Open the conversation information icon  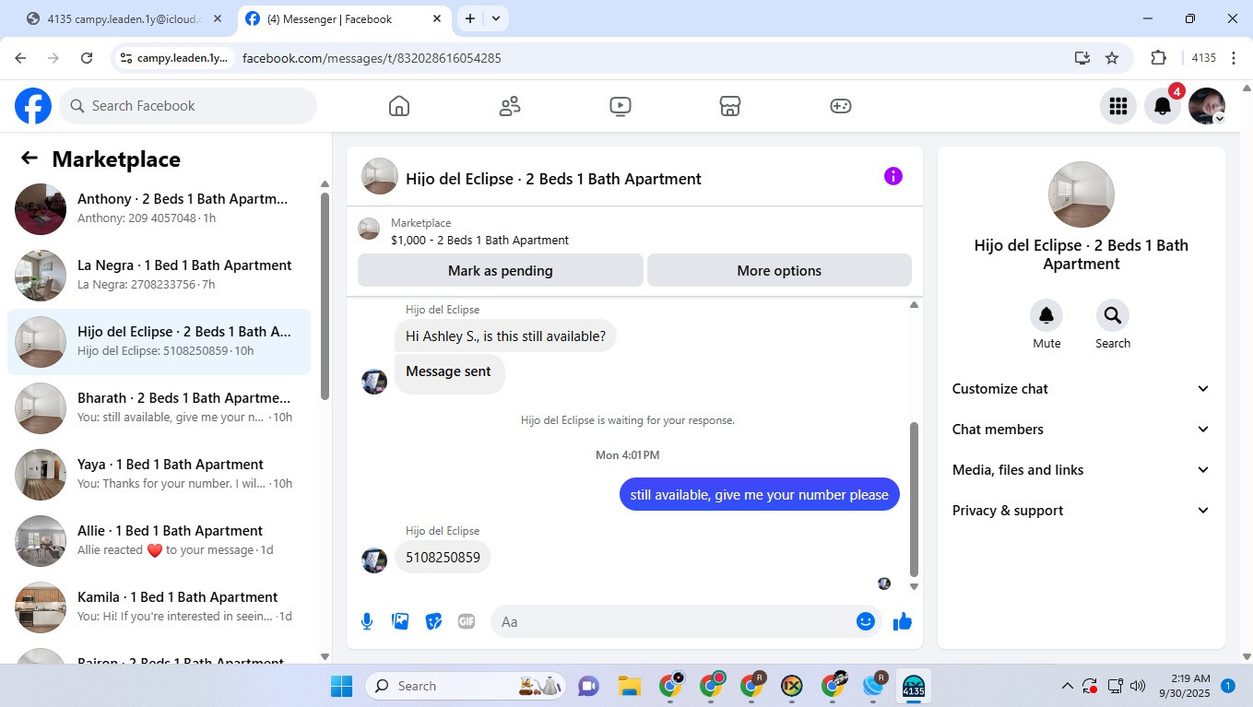click(892, 176)
